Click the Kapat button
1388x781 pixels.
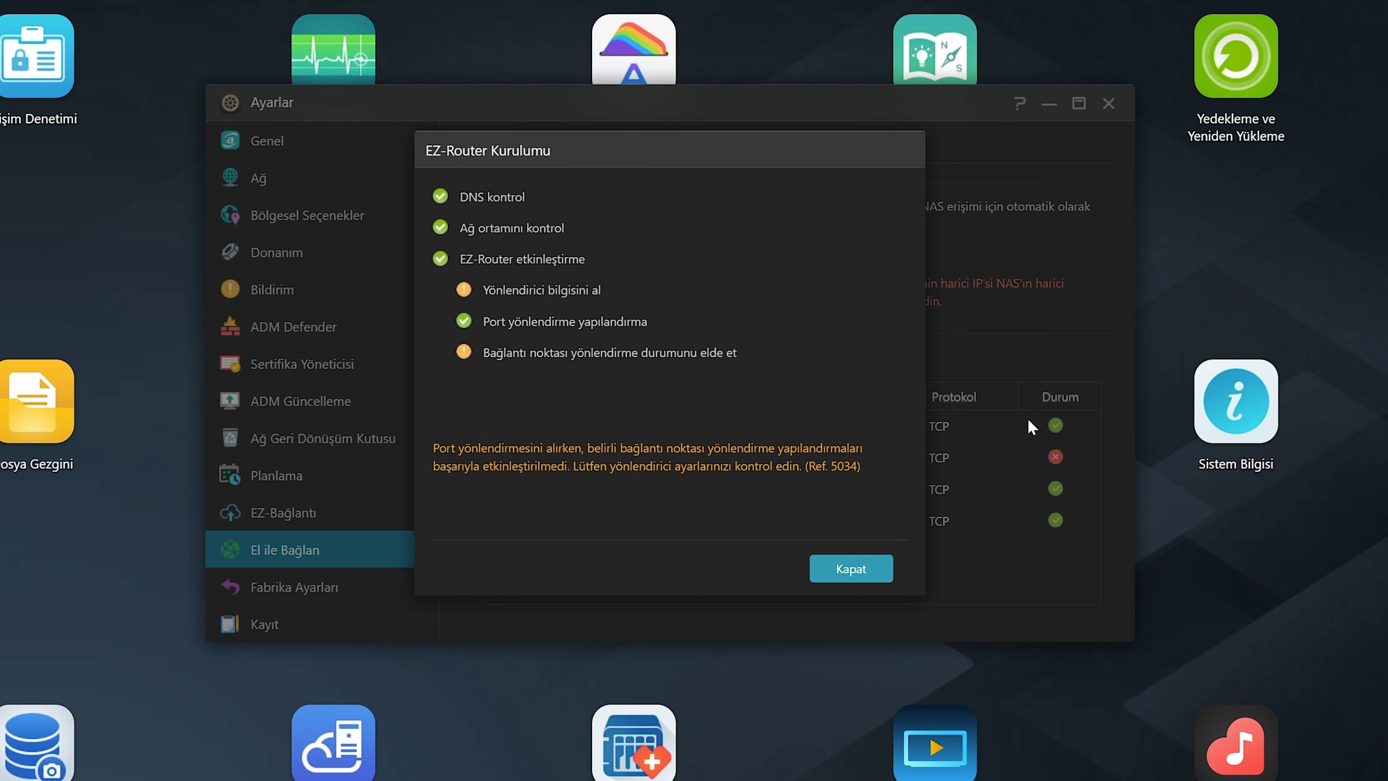pos(851,568)
